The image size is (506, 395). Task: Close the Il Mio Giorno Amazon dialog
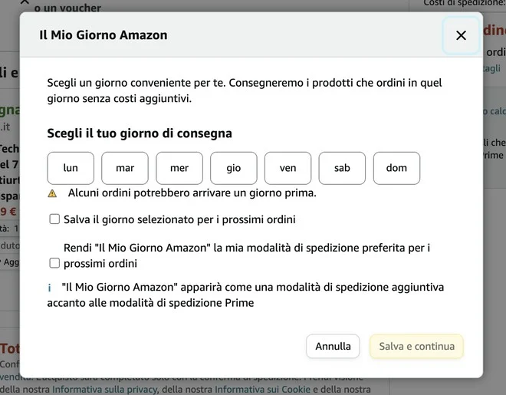click(461, 35)
